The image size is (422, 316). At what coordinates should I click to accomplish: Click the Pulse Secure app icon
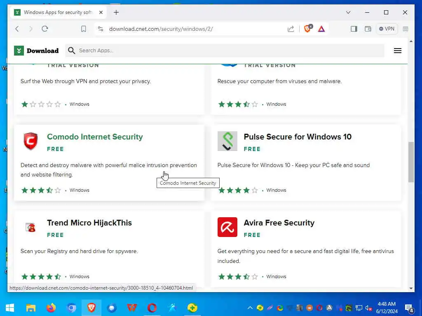[x=227, y=141]
